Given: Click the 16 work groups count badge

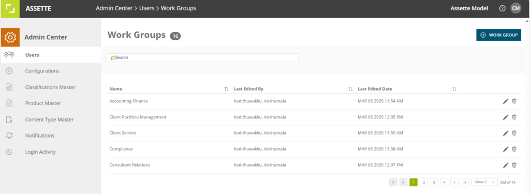Looking at the screenshot, I should point(175,36).
